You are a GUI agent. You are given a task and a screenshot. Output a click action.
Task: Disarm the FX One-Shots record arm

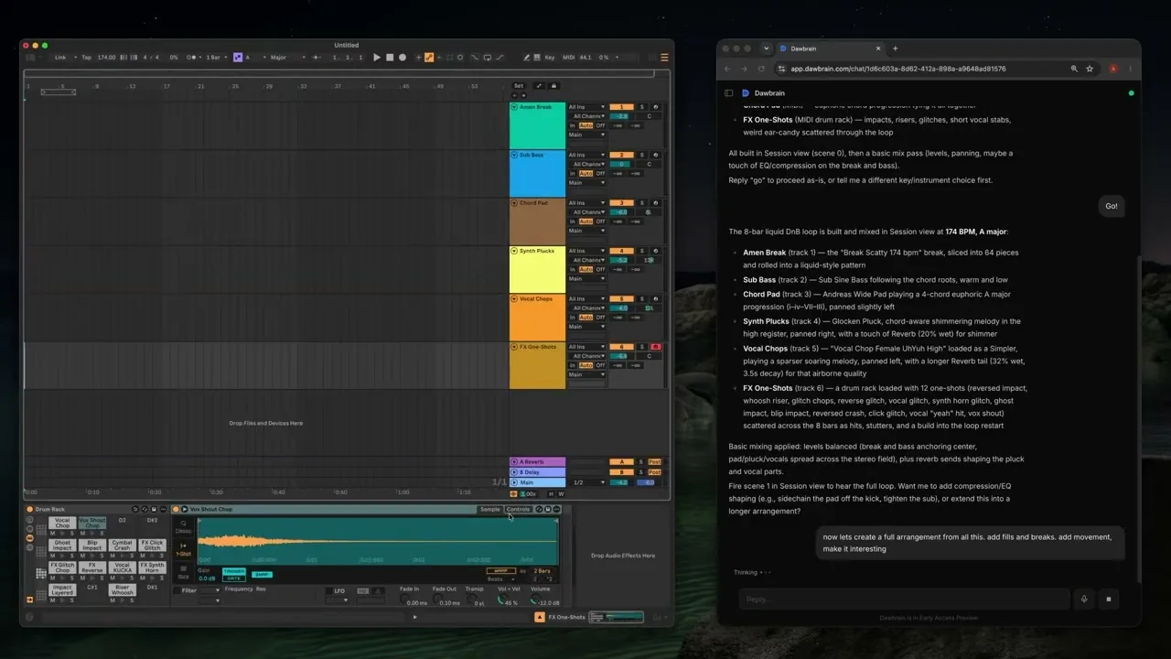655,347
